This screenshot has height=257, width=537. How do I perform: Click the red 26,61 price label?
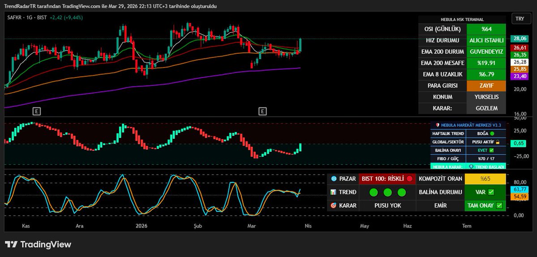click(x=520, y=47)
